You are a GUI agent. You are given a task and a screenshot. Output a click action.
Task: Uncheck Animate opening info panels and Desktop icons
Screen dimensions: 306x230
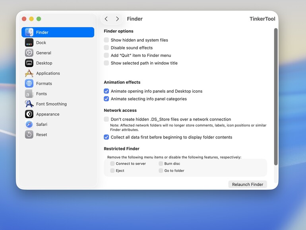[107, 91]
